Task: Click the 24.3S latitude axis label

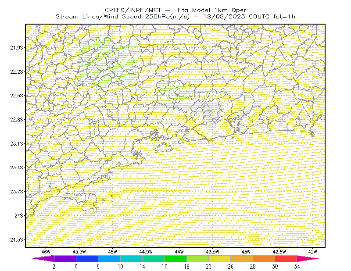Action: 17,240
